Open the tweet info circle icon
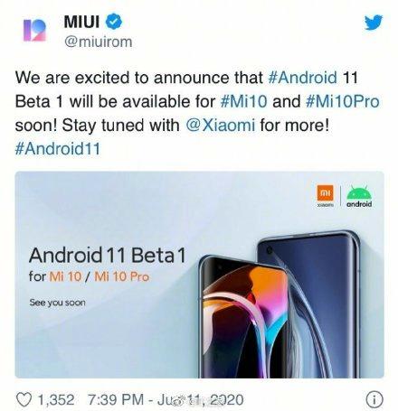The width and height of the screenshot is (398, 411). 374,400
